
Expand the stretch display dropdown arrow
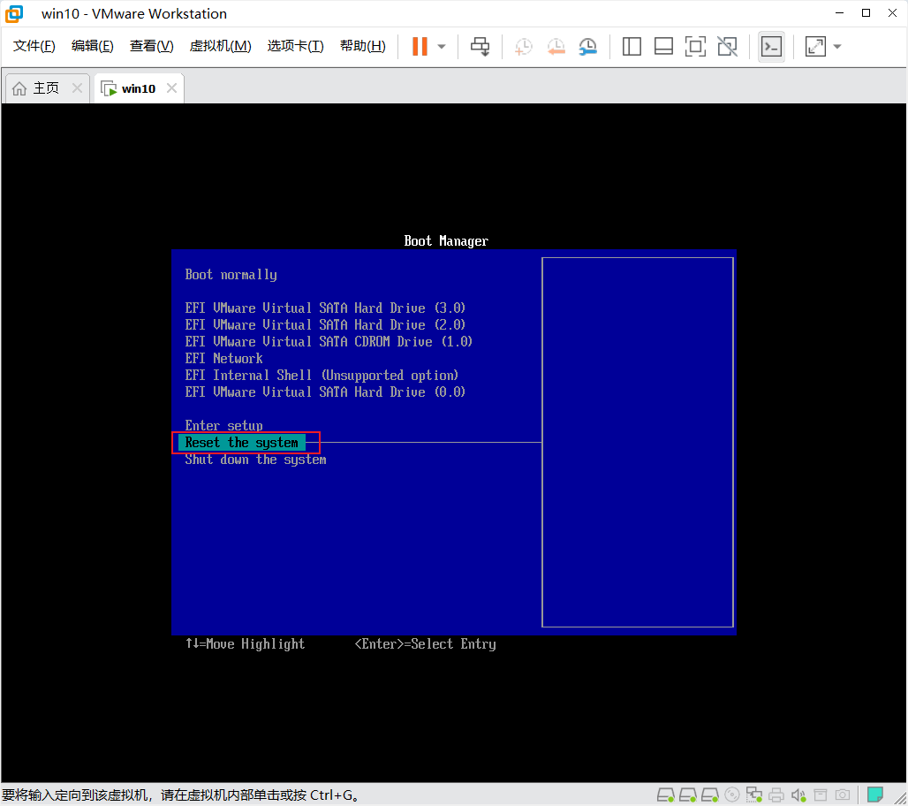(x=837, y=46)
